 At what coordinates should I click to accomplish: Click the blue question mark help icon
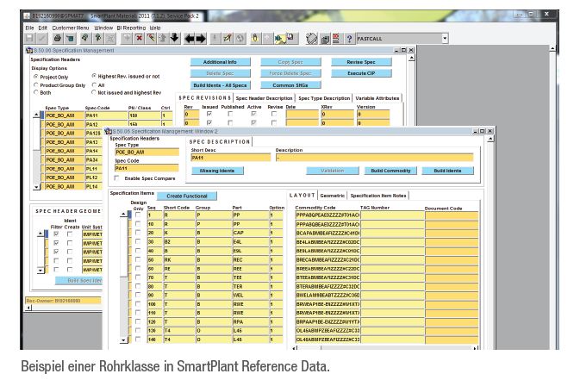[349, 39]
